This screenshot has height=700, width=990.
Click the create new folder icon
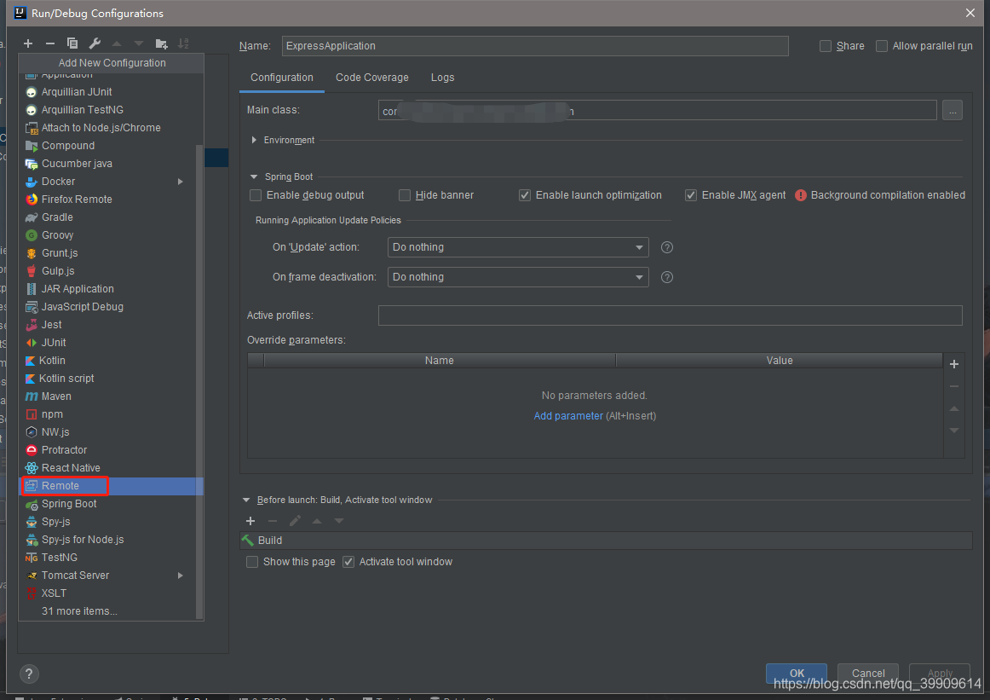[161, 43]
